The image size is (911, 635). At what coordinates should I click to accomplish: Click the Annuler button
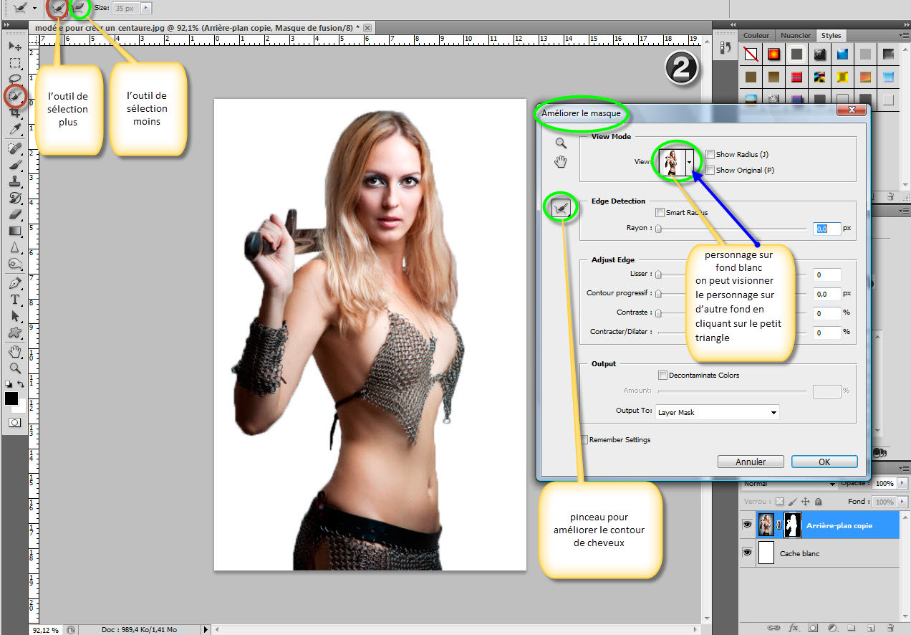750,462
